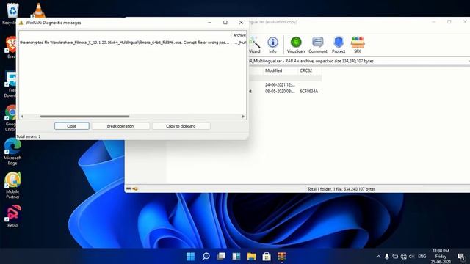
Task: Click the Break operation button
Action: point(120,126)
